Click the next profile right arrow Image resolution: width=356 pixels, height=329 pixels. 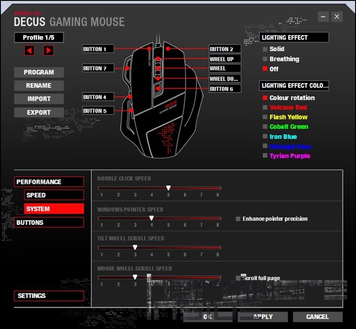point(49,50)
